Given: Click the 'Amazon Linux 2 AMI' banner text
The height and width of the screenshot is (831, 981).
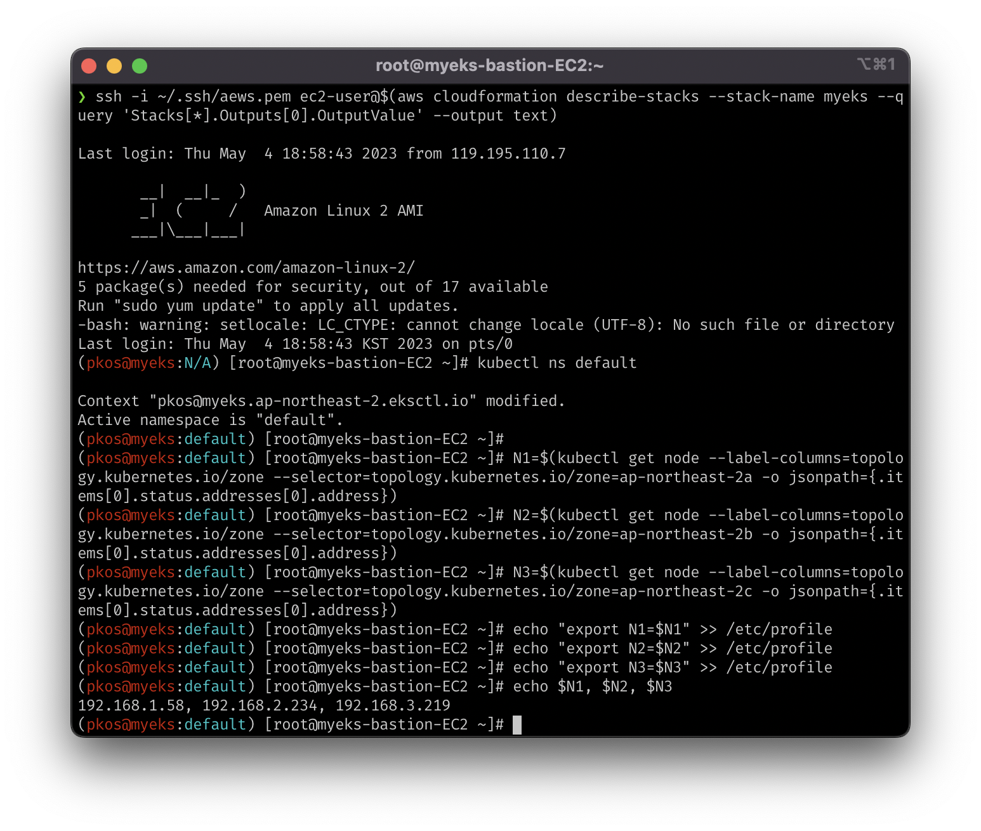Looking at the screenshot, I should click(x=343, y=211).
